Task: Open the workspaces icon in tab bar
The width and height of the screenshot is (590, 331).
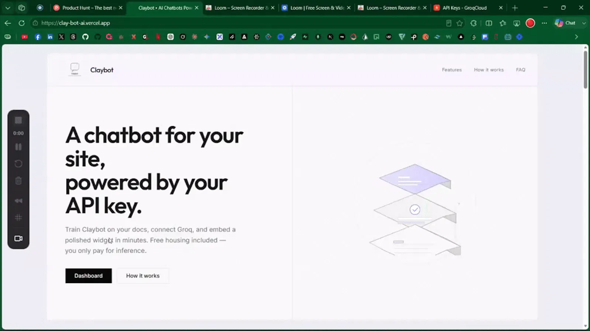Action: (22, 8)
